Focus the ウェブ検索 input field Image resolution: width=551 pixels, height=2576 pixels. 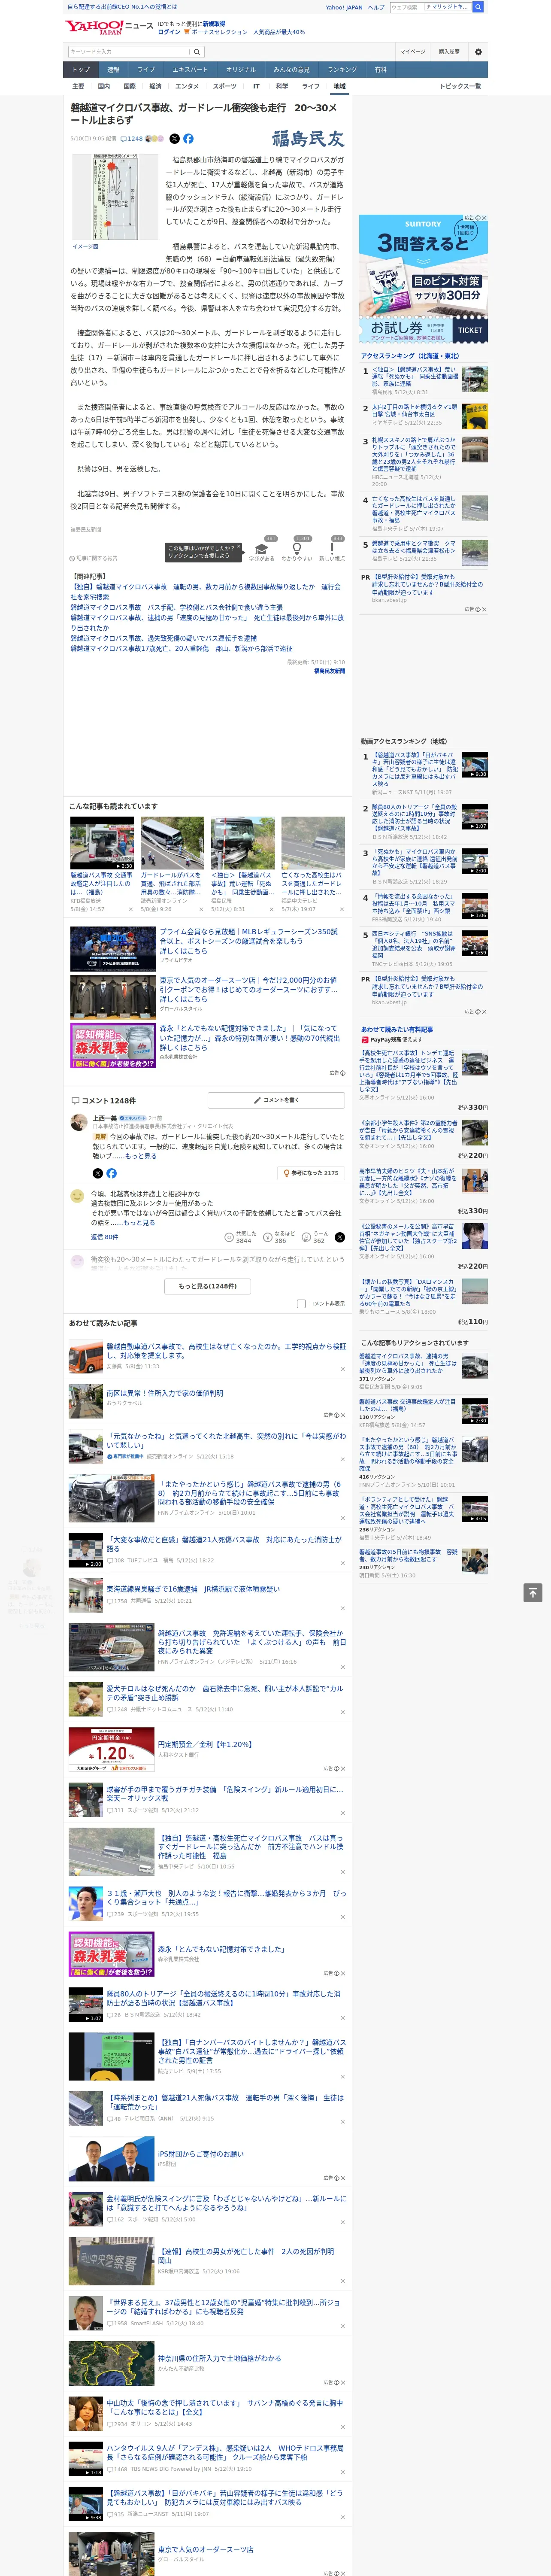(407, 7)
